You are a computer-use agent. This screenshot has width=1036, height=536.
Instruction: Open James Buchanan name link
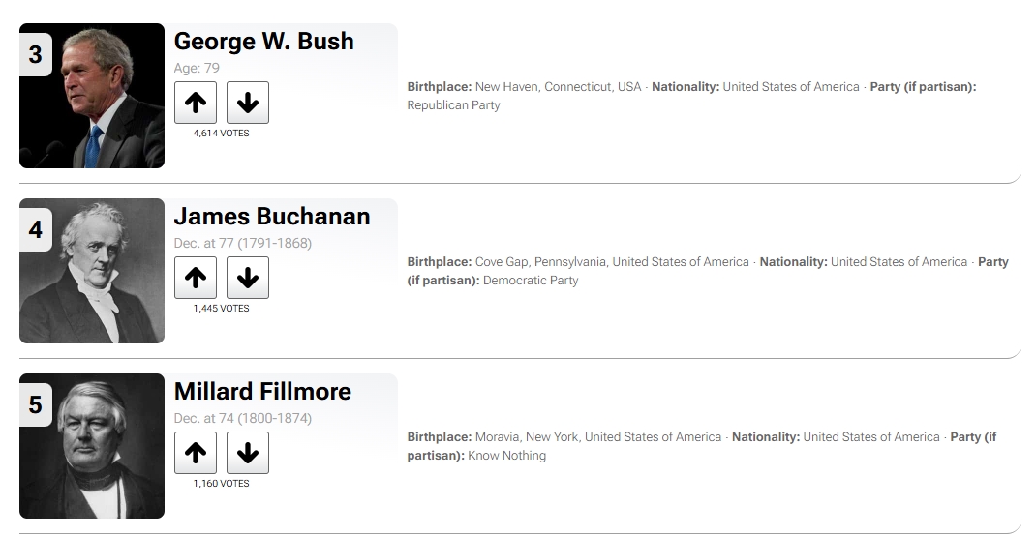[x=271, y=217]
